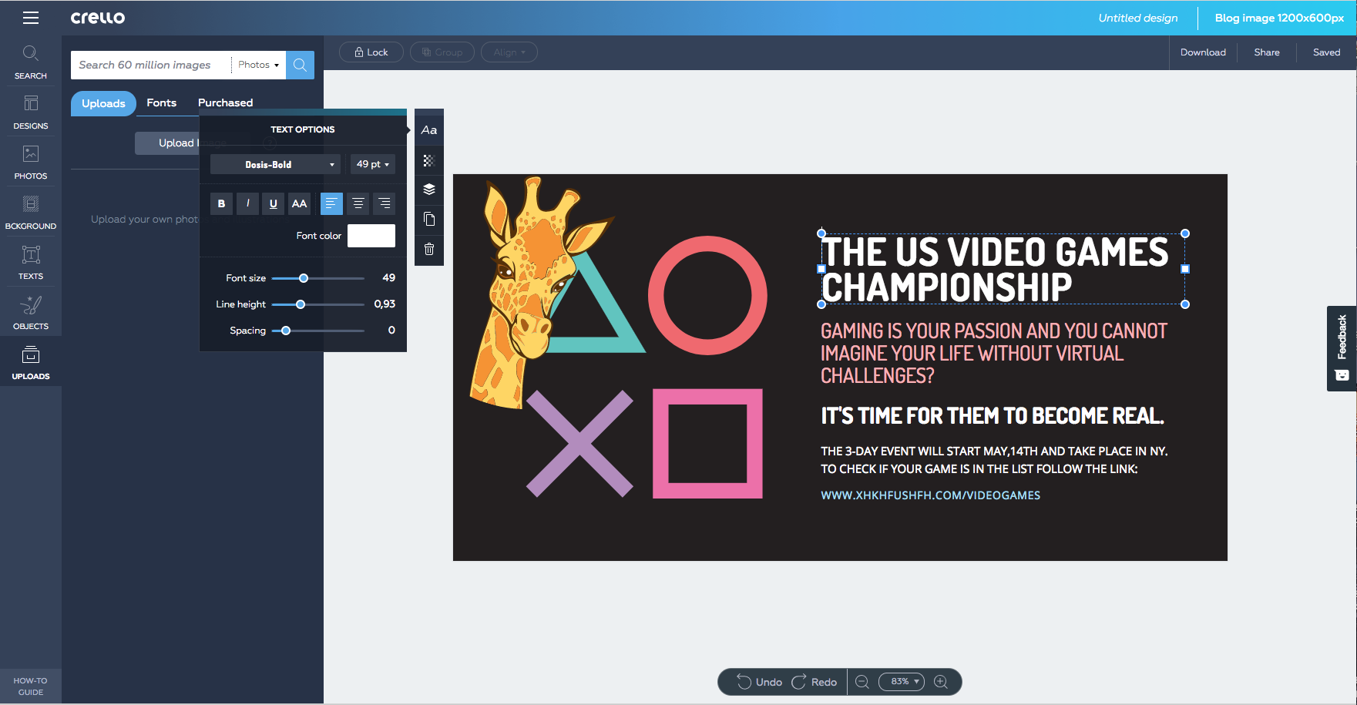1357x705 pixels.
Task: Open the Dosis-Bold font dropdown
Action: tap(276, 164)
